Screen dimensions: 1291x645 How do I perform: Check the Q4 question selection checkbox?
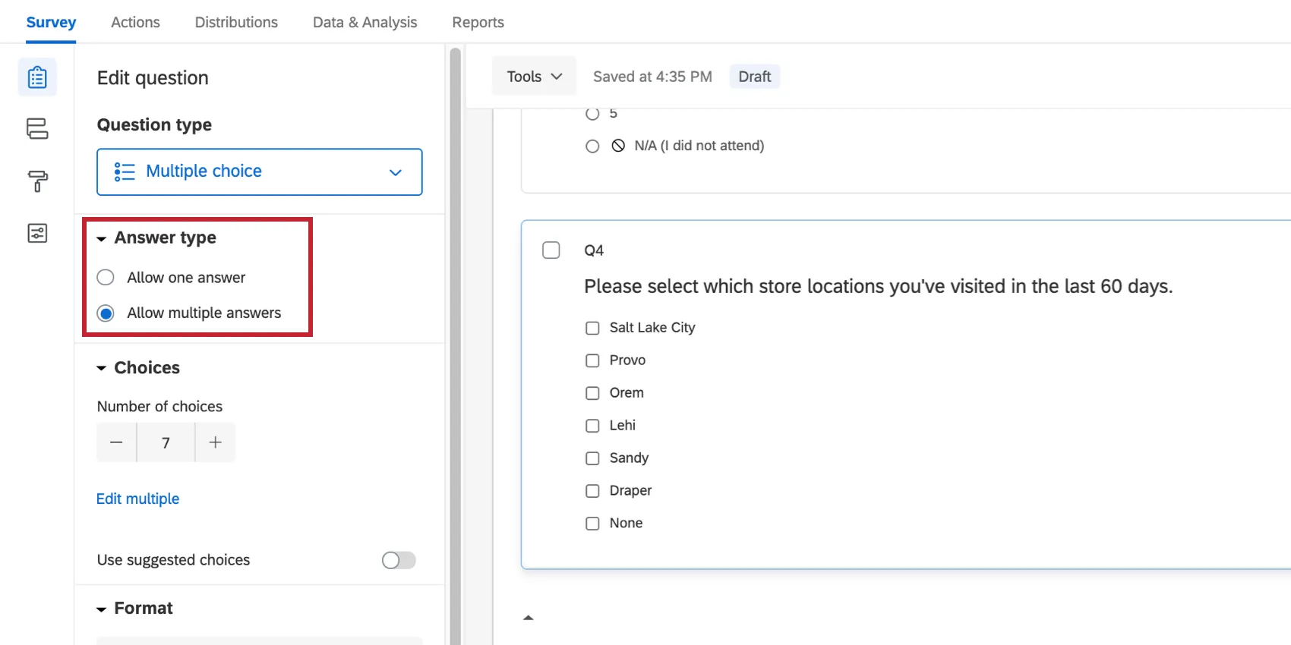(551, 250)
